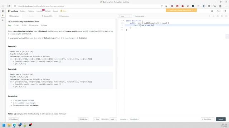Reload the page with refresh icon
The height and width of the screenshot is (128, 229).
tap(9, 6)
